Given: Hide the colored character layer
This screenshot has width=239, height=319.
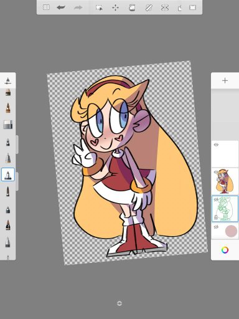Looking at the screenshot, I should pyautogui.click(x=216, y=172).
